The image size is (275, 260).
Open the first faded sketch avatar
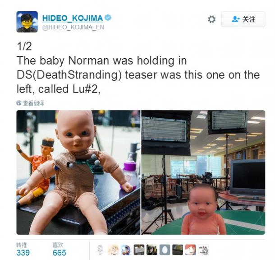101,250
